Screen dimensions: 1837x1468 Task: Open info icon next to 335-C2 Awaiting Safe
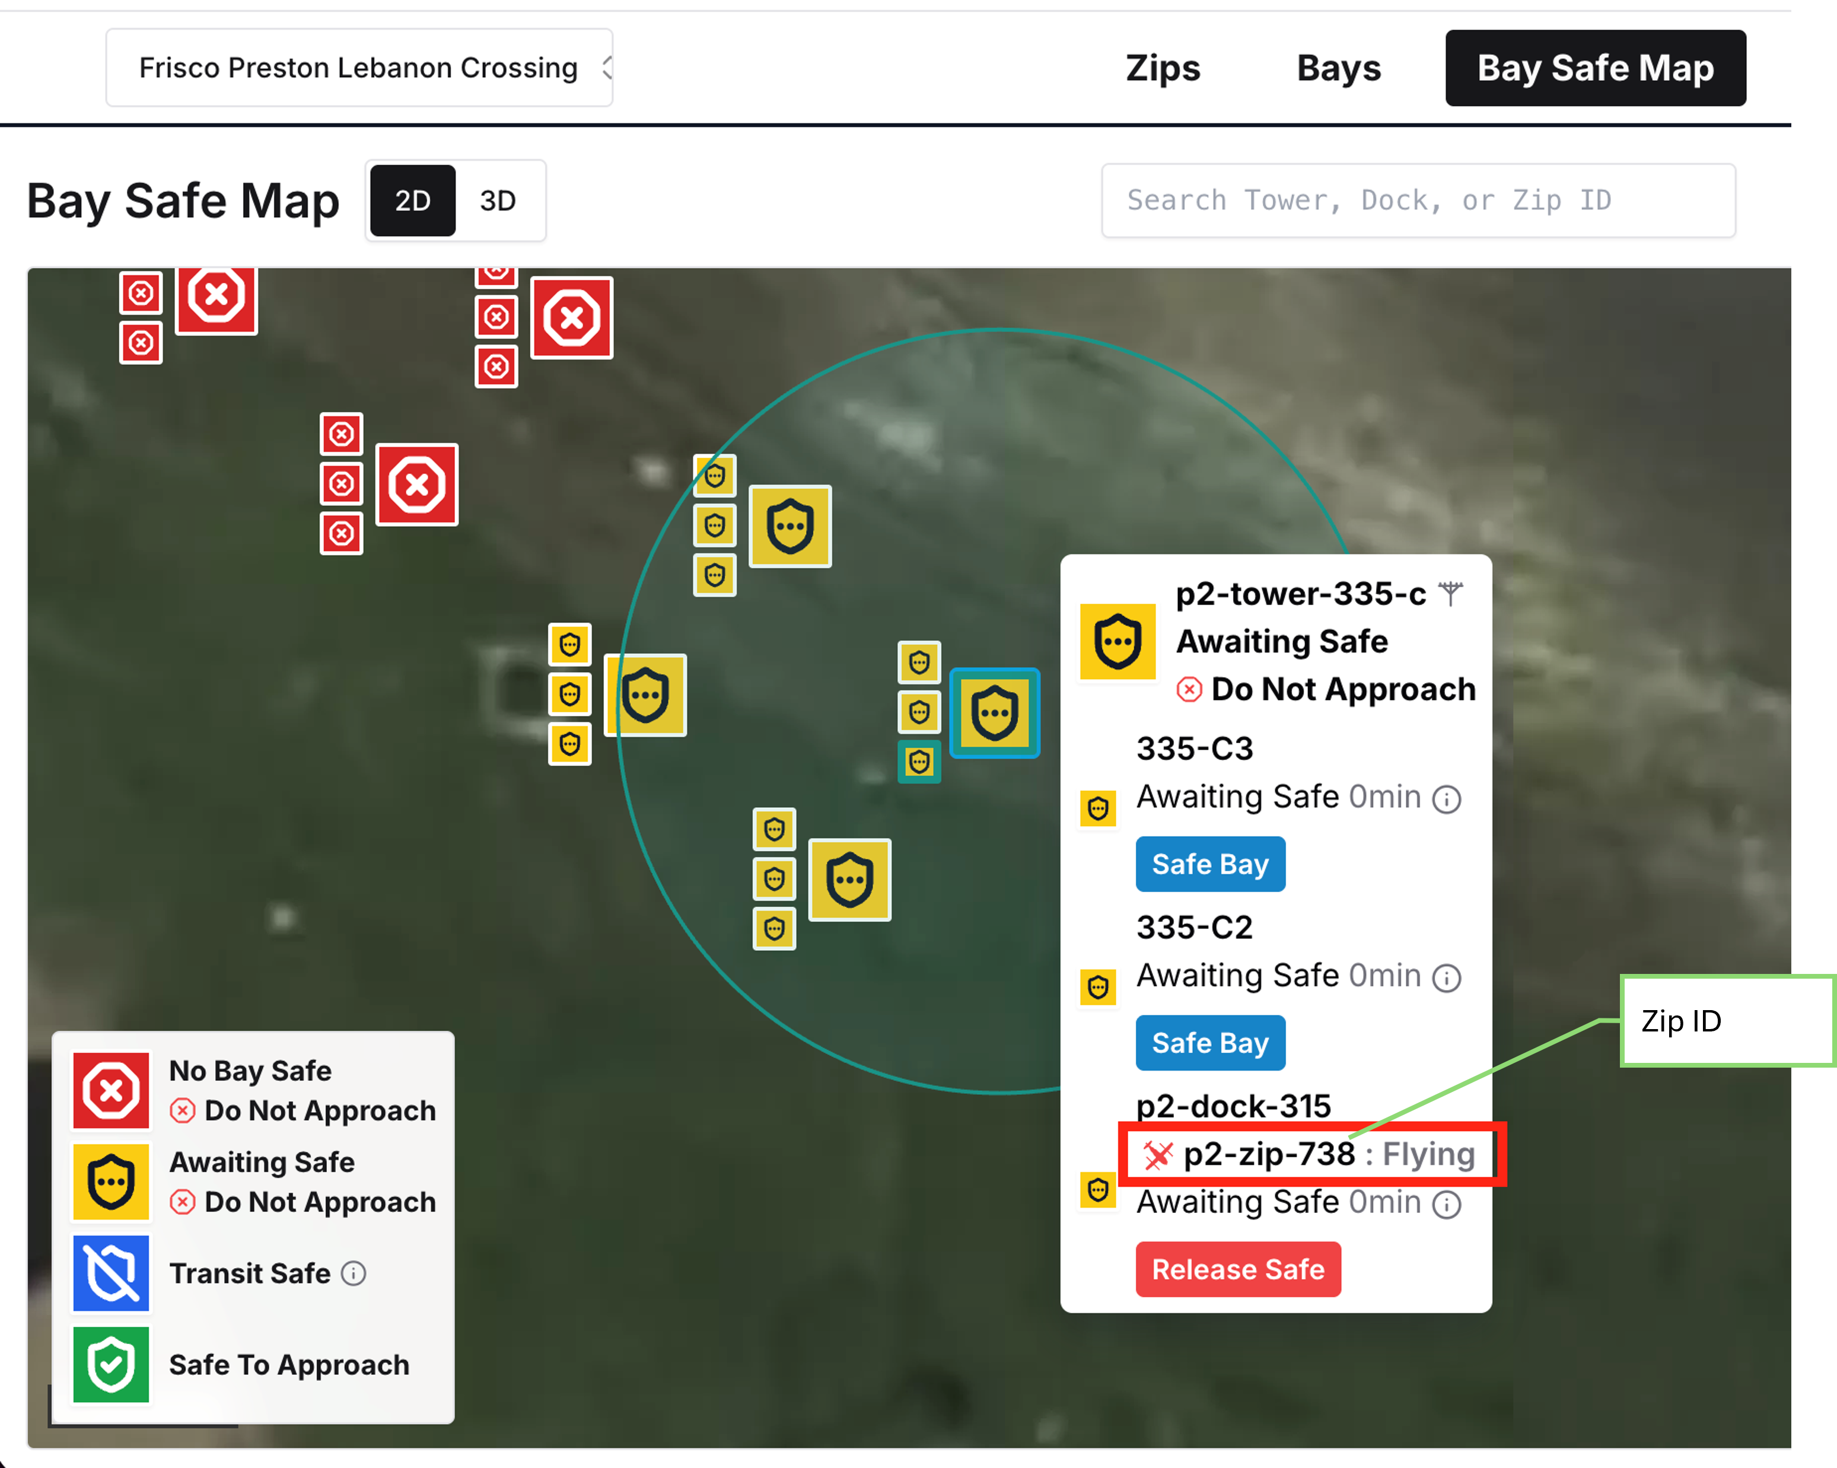click(x=1447, y=977)
